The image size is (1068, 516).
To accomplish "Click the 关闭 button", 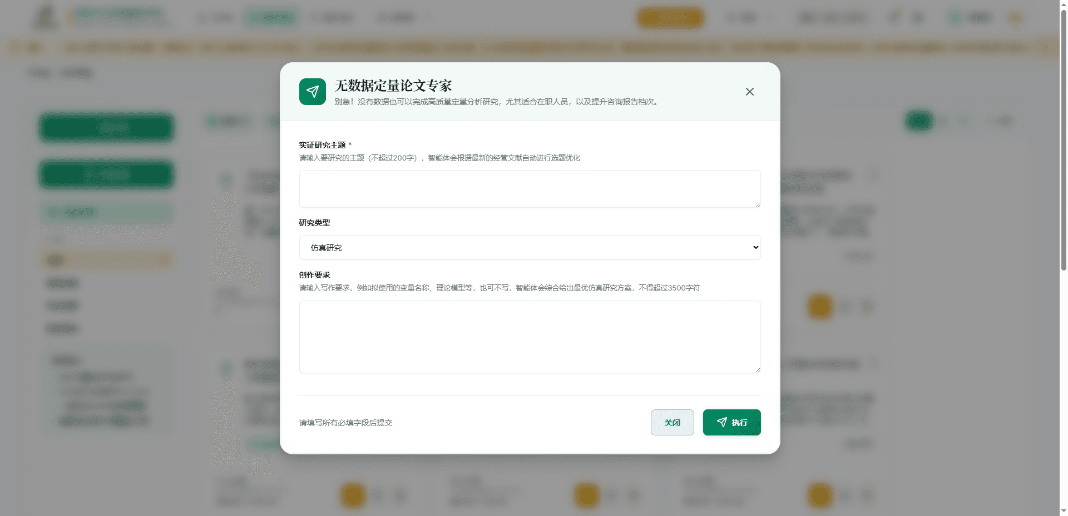I will [x=672, y=423].
